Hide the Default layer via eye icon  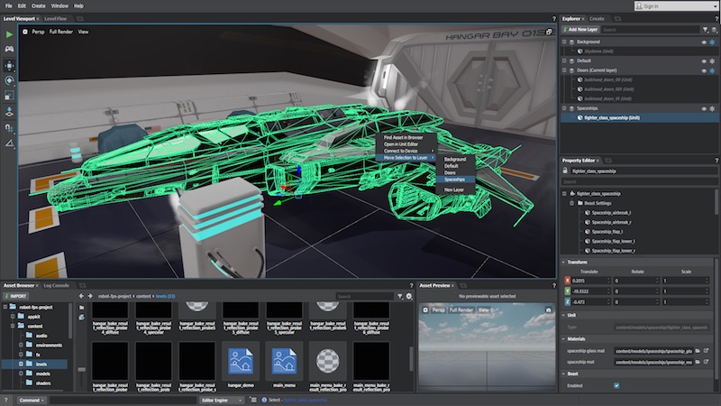coord(704,60)
